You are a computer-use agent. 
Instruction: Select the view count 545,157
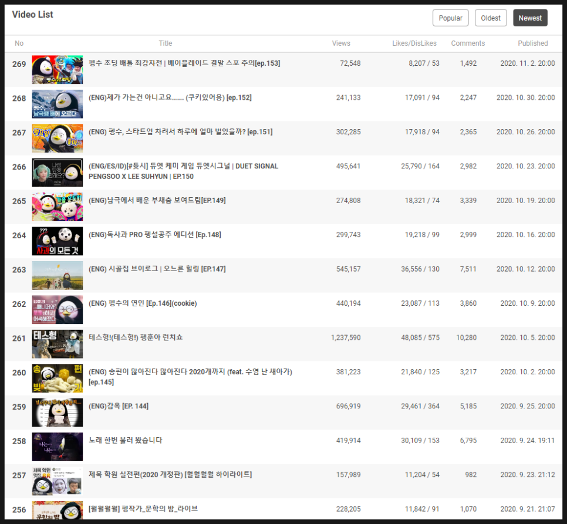click(x=348, y=269)
